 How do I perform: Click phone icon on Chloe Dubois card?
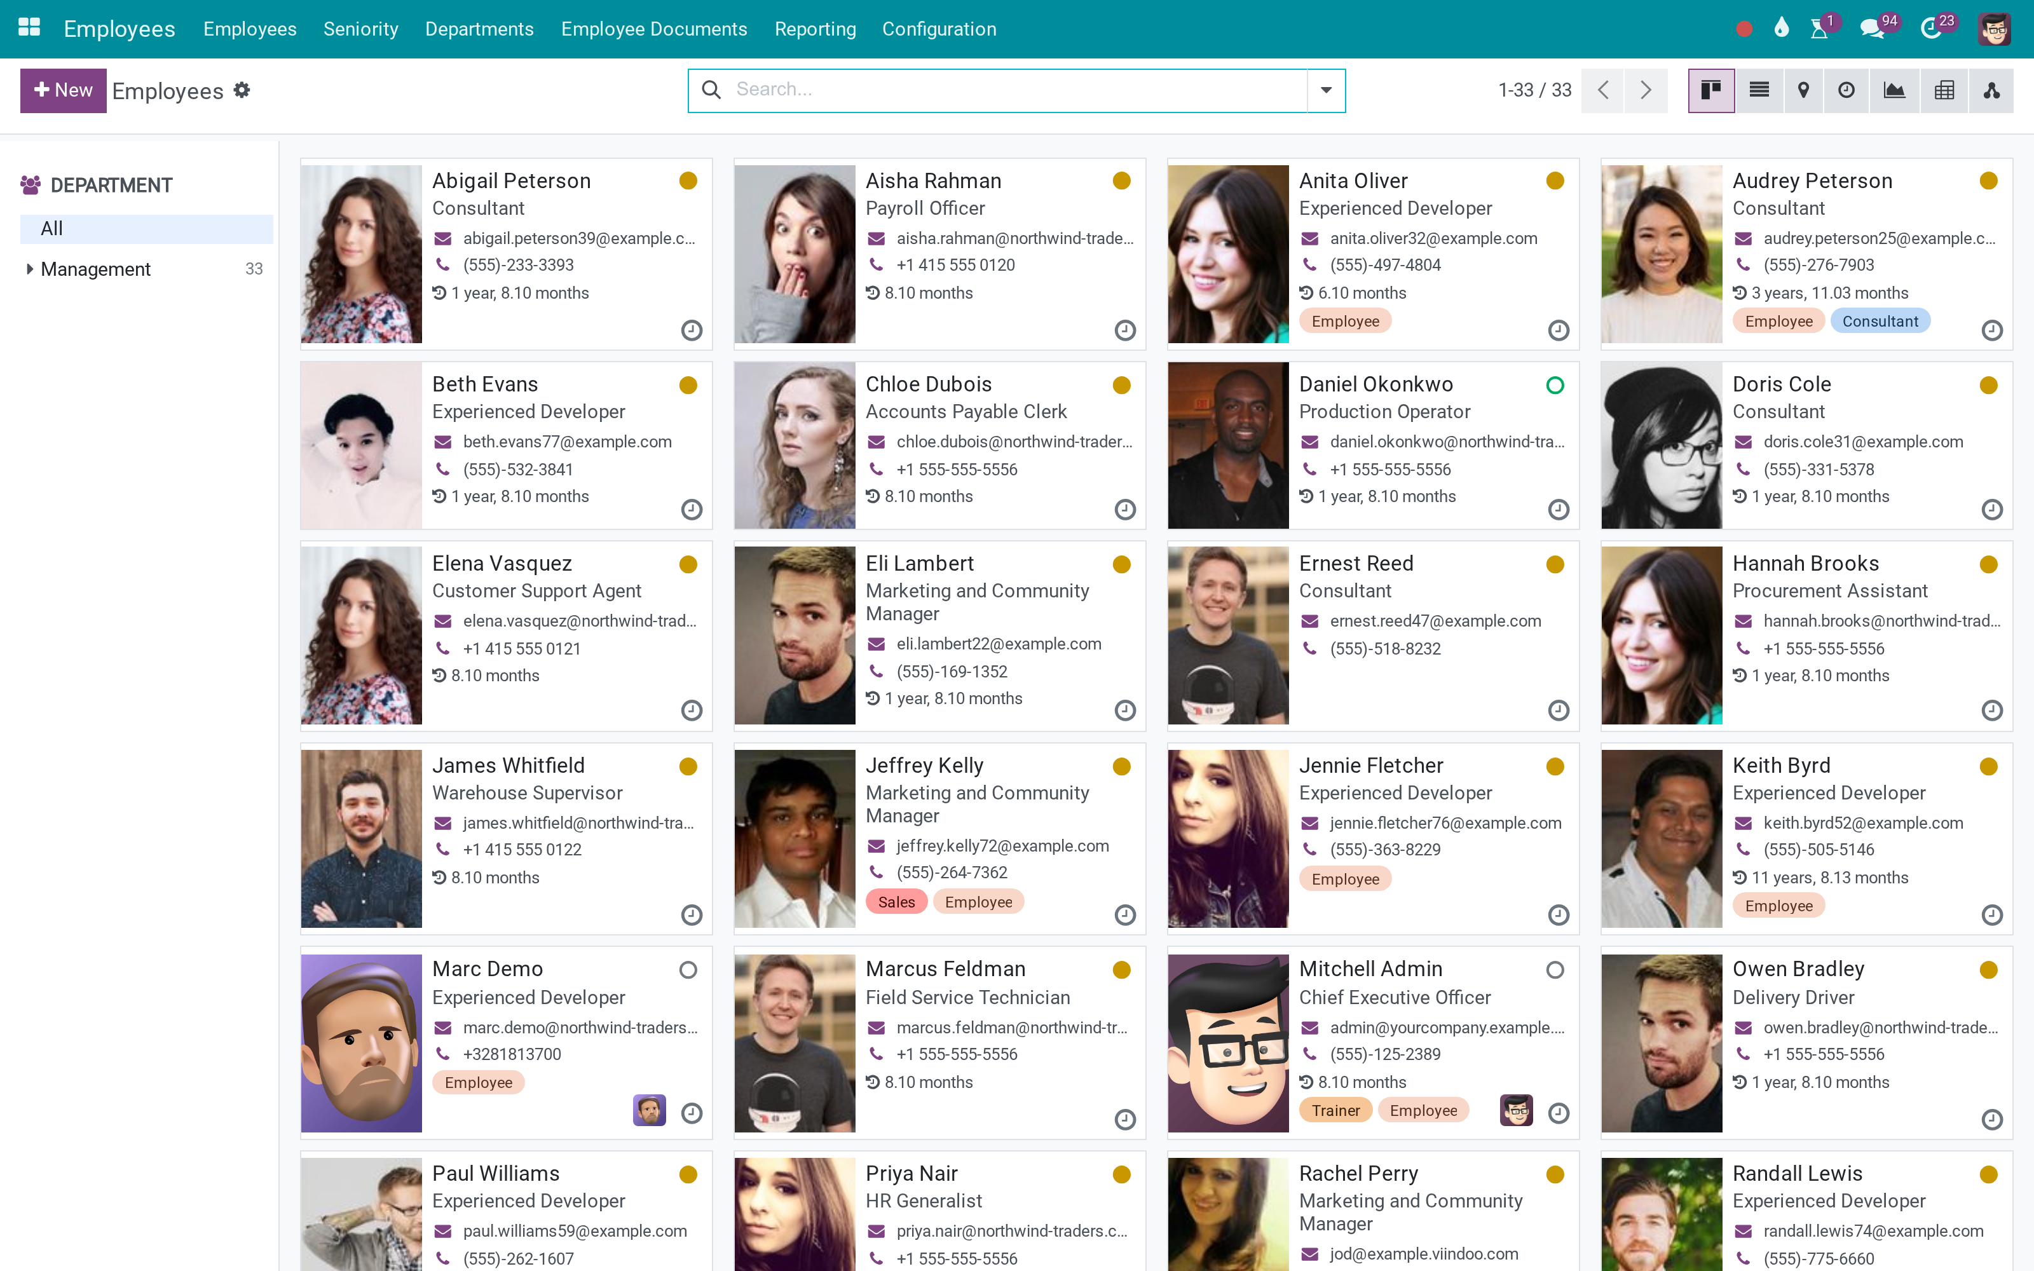coord(876,469)
